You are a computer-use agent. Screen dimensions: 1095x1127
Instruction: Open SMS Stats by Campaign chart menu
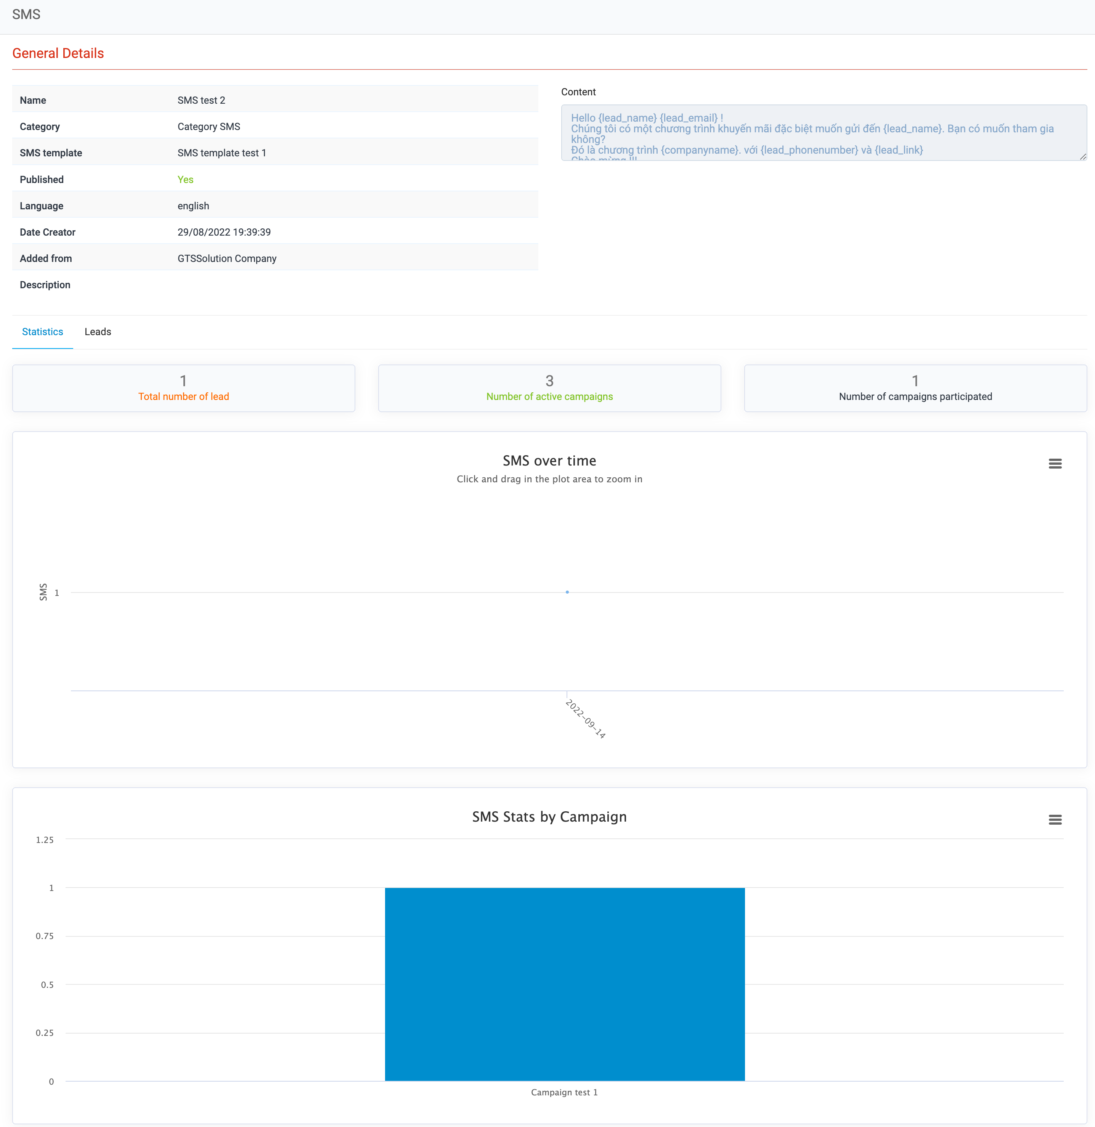tap(1055, 819)
